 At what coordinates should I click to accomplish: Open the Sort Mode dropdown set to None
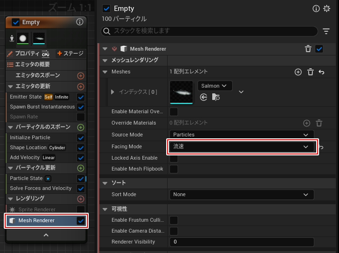(x=241, y=194)
